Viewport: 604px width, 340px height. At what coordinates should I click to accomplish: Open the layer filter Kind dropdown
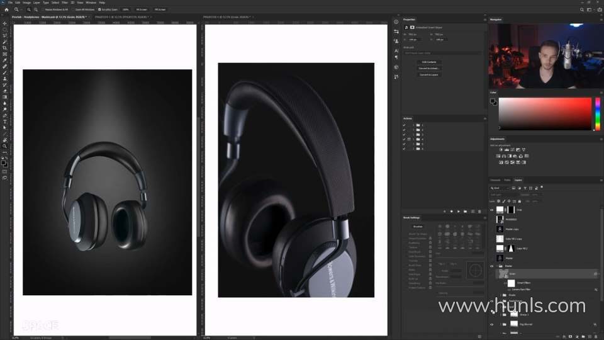[500, 188]
